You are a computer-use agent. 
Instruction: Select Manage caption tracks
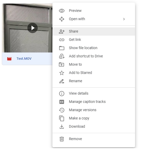click(94, 102)
